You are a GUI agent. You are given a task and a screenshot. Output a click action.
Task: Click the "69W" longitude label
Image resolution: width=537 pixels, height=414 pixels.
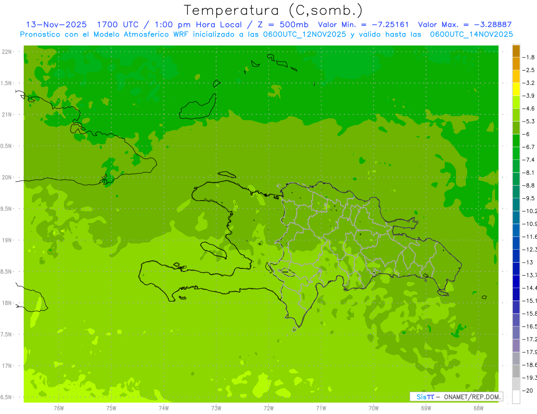426,408
